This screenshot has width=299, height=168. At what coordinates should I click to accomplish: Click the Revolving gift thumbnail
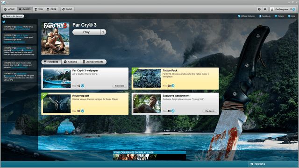[57, 104]
